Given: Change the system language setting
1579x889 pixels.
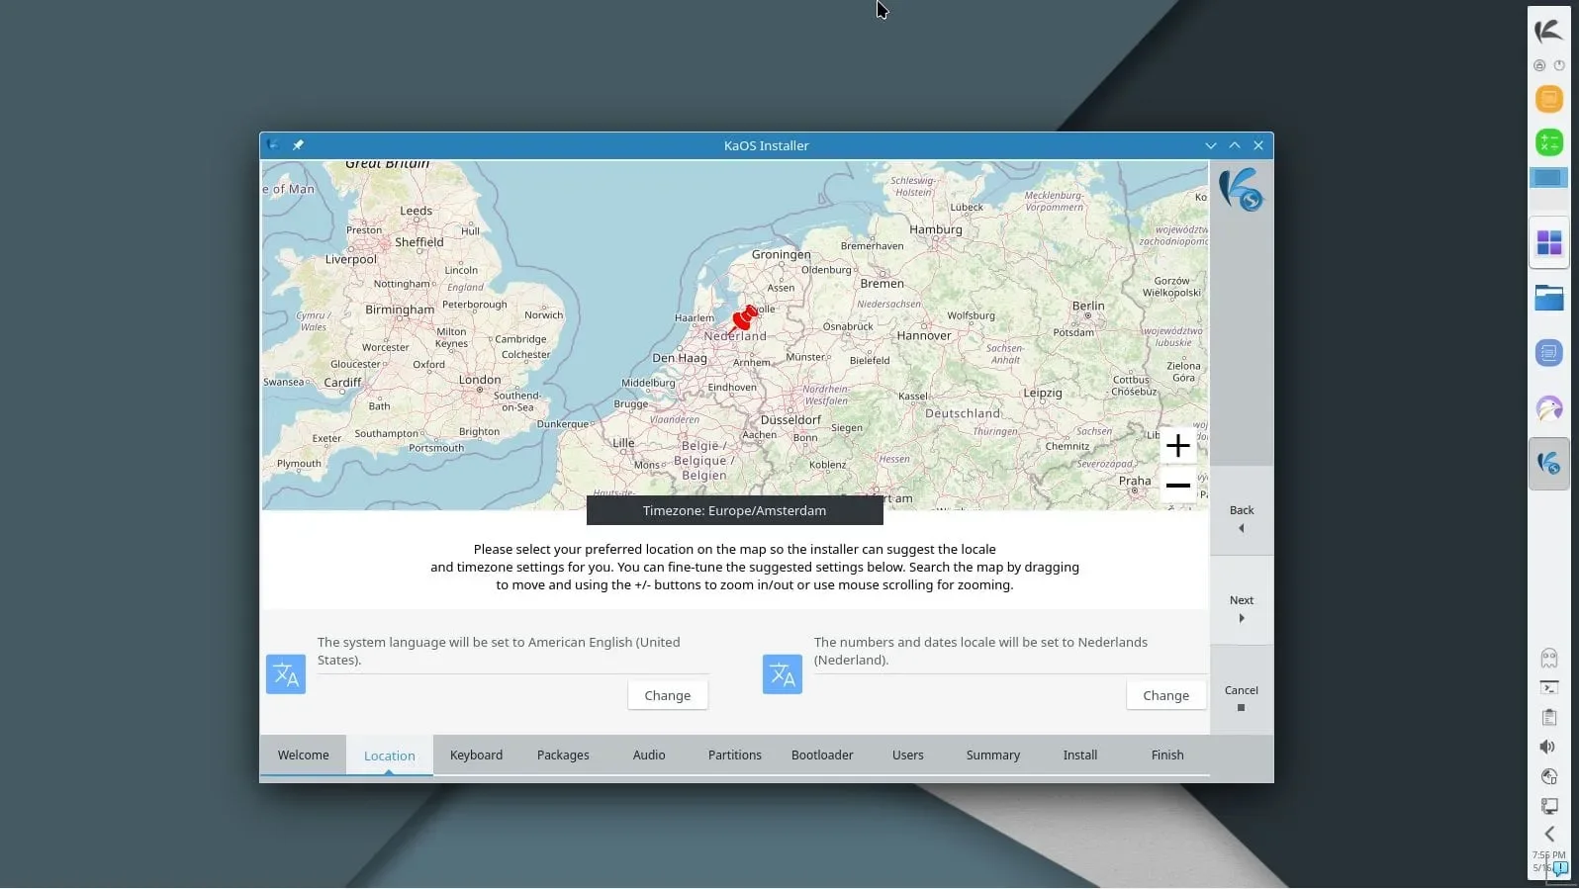Looking at the screenshot, I should (x=668, y=695).
